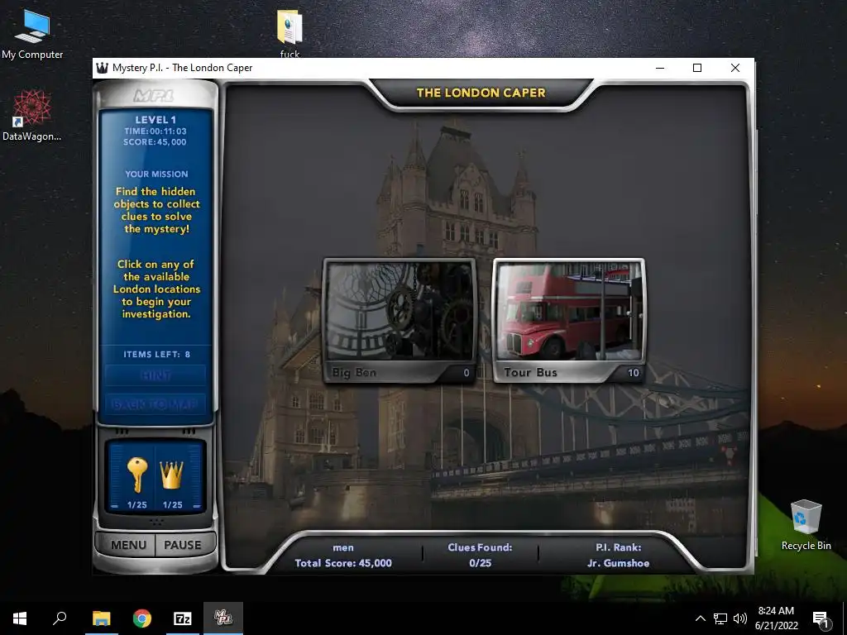
Task: Click the Clues Found 0/25 text
Action: click(x=480, y=555)
